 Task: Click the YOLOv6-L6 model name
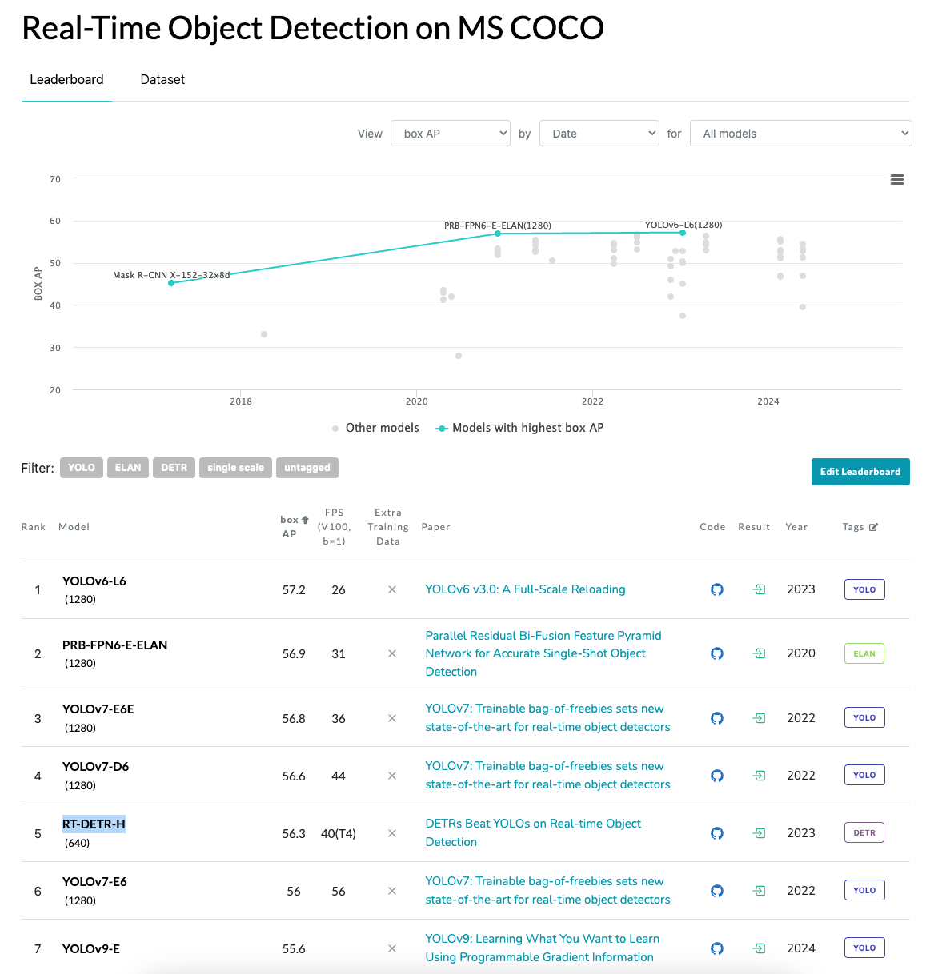(x=94, y=581)
